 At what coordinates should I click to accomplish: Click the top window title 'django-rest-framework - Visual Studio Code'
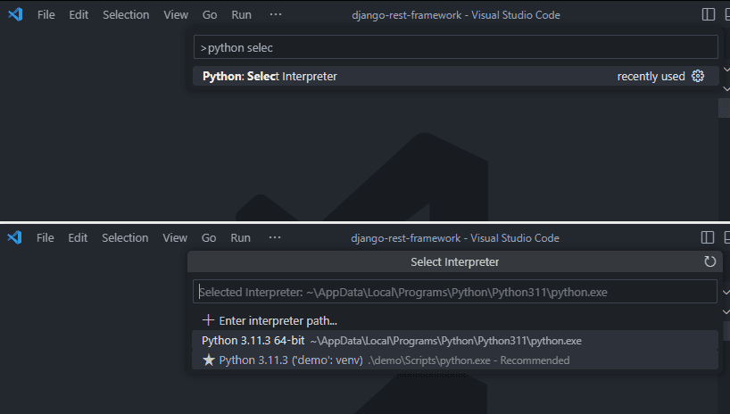(x=456, y=15)
